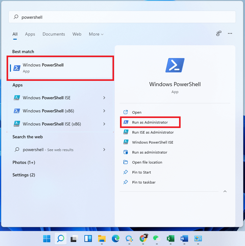Image resolution: width=245 pixels, height=246 pixels.
Task: Click the three-dots more options icon
Action: [x=230, y=34]
